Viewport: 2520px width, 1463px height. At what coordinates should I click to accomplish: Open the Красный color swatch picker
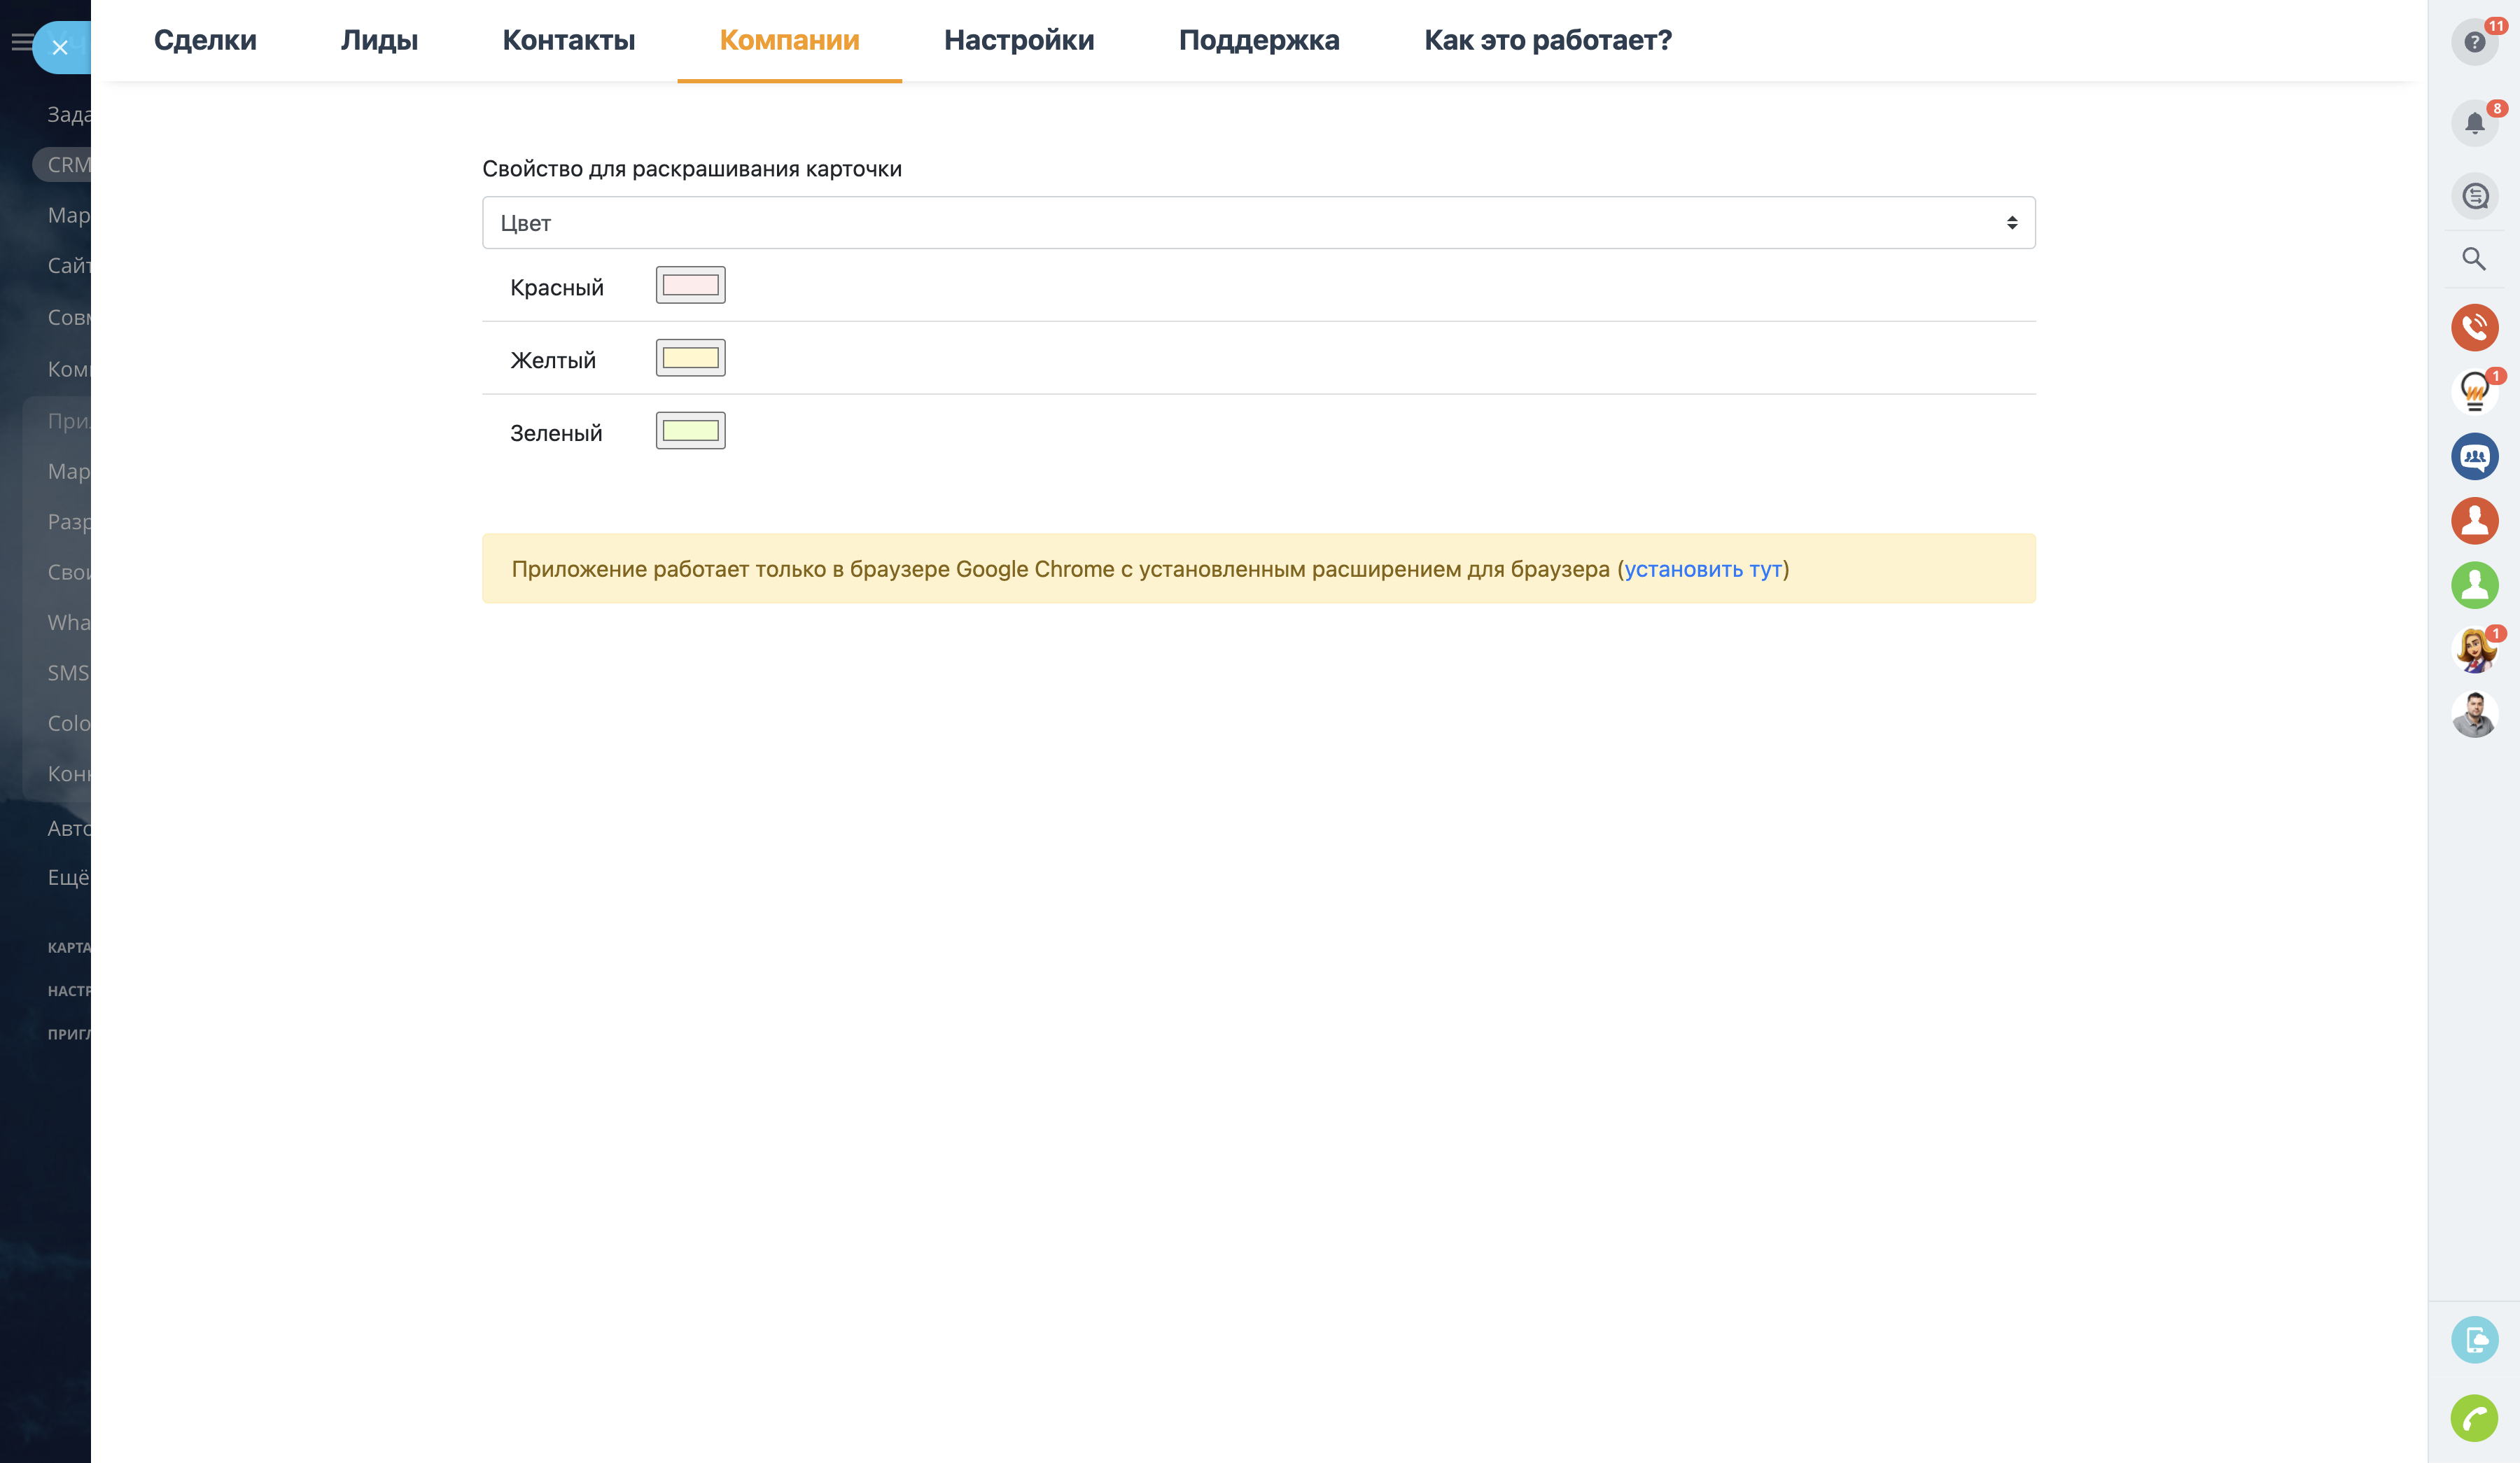coord(690,286)
